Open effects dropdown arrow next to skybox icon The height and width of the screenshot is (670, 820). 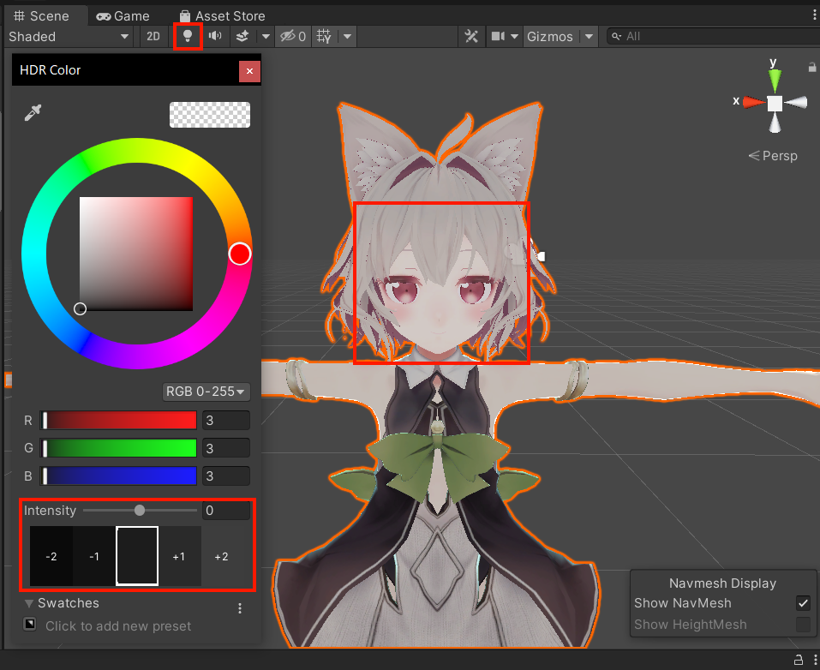(x=266, y=37)
